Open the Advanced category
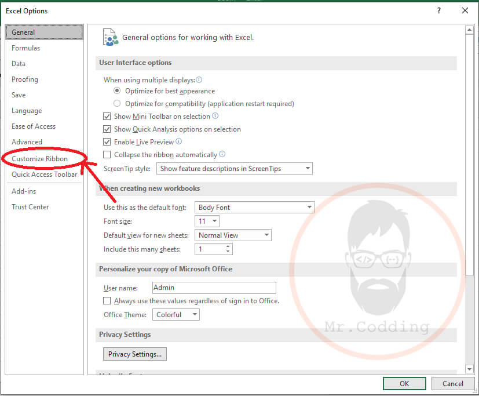 click(x=44, y=142)
